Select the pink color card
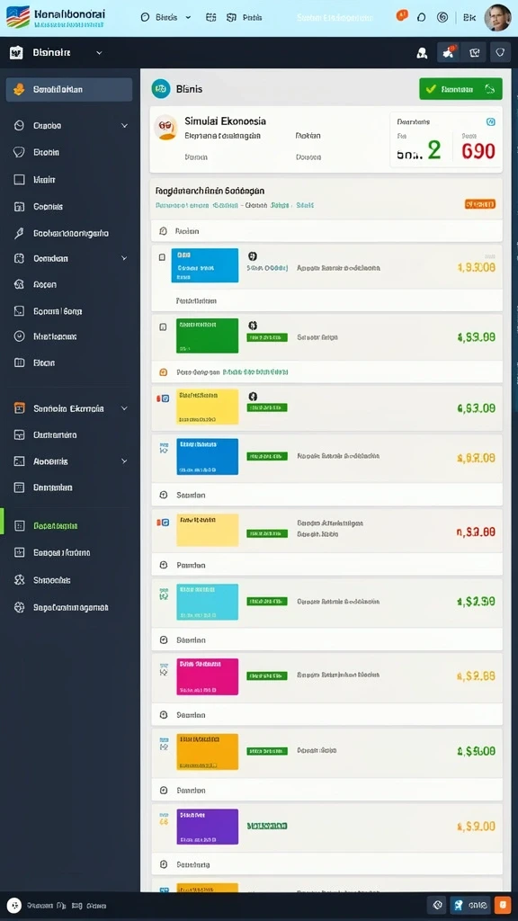Image resolution: width=518 pixels, height=921 pixels. 208,676
